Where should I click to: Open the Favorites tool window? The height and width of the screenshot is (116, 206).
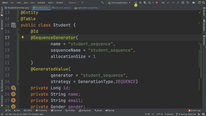coord(2,101)
